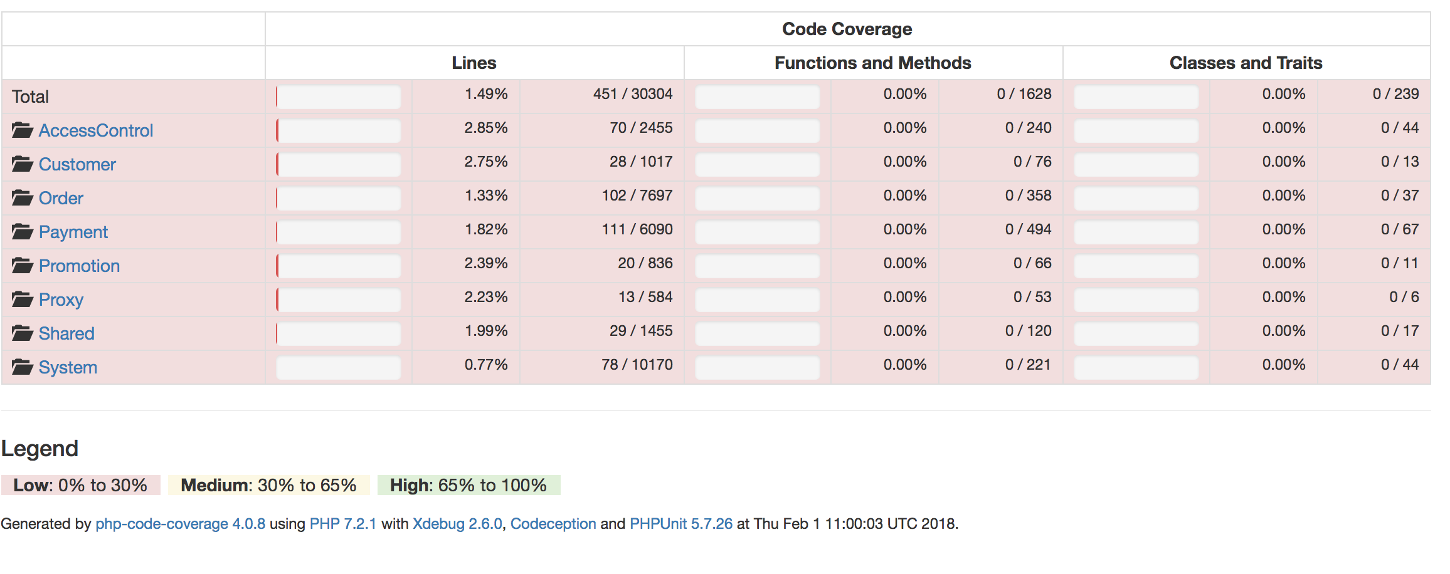Click the Legend heading
Image resolution: width=1450 pixels, height=574 pixels.
click(x=40, y=449)
